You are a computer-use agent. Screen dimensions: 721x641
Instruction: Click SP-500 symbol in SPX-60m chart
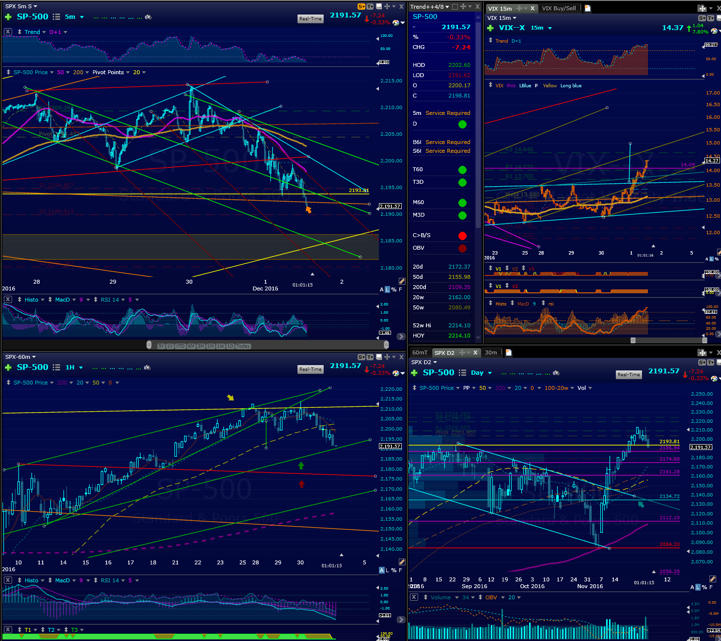(32, 367)
